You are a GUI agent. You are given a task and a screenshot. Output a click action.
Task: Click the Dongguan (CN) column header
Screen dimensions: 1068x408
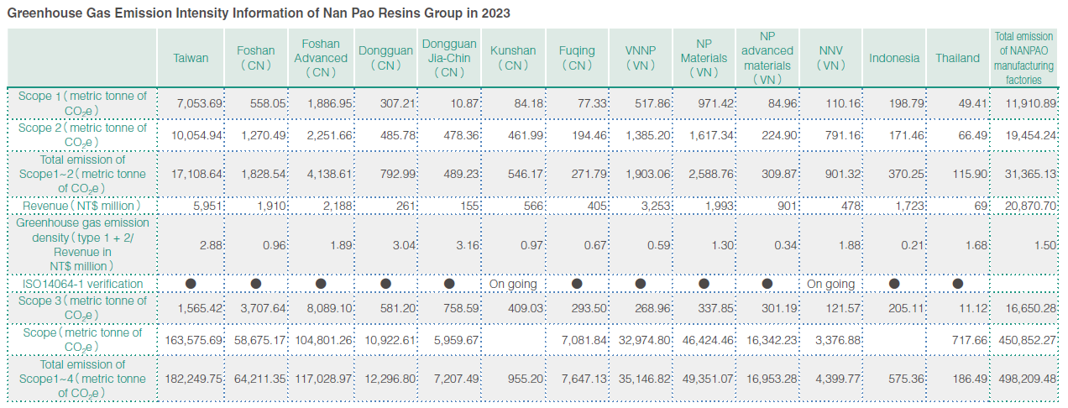pos(385,58)
